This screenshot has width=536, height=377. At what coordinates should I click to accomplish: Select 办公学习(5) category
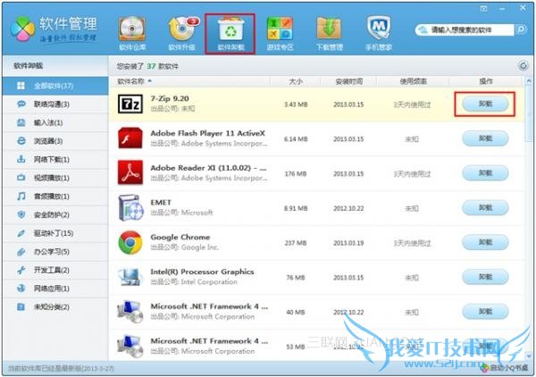55,252
